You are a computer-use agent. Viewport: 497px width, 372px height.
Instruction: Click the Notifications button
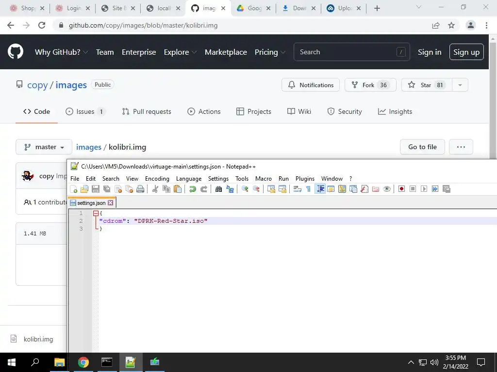tap(310, 85)
